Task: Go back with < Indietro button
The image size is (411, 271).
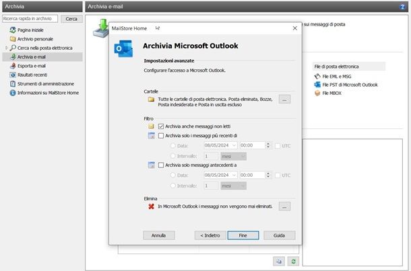Action: pyautogui.click(x=210, y=235)
